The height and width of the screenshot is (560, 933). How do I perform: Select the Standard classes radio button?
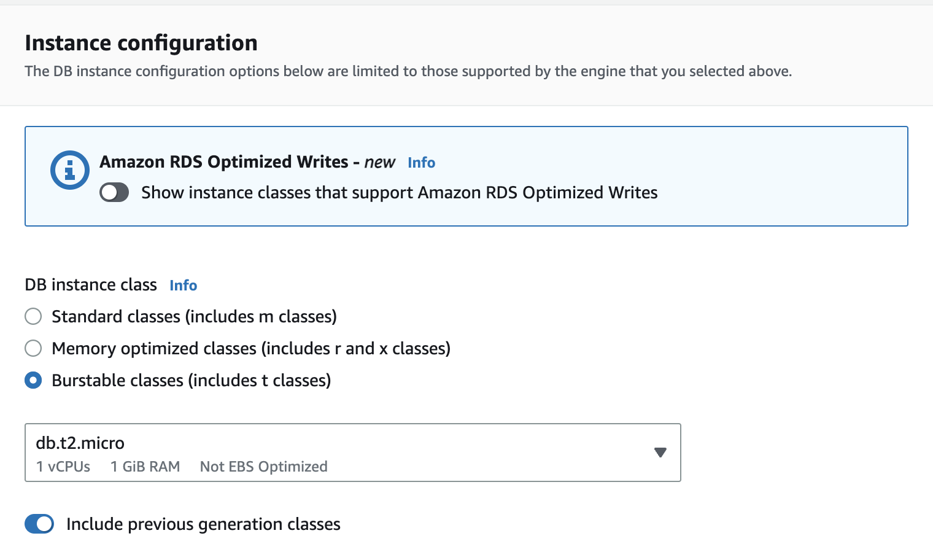tap(33, 317)
